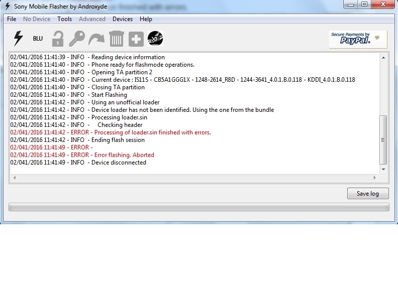The height and width of the screenshot is (308, 398).
Task: Click the vertical scrollbar thumb in log
Action: (x=383, y=139)
